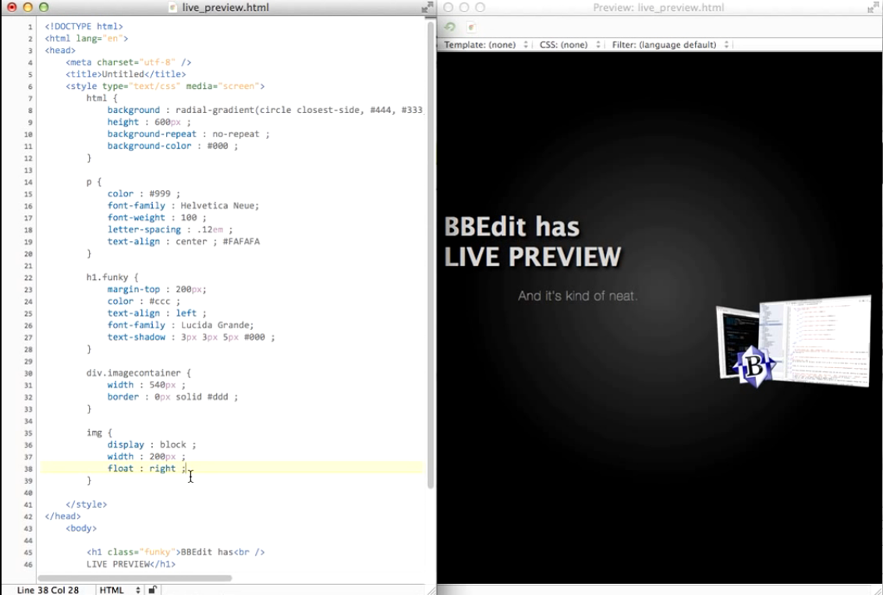
Task: Click the Line 38 Col 28 status text
Action: (47, 590)
